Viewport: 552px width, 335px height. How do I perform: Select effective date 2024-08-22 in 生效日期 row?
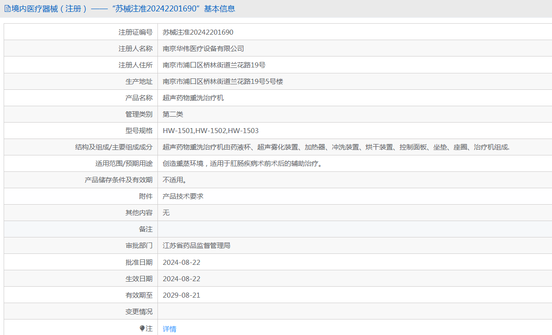tap(182, 279)
